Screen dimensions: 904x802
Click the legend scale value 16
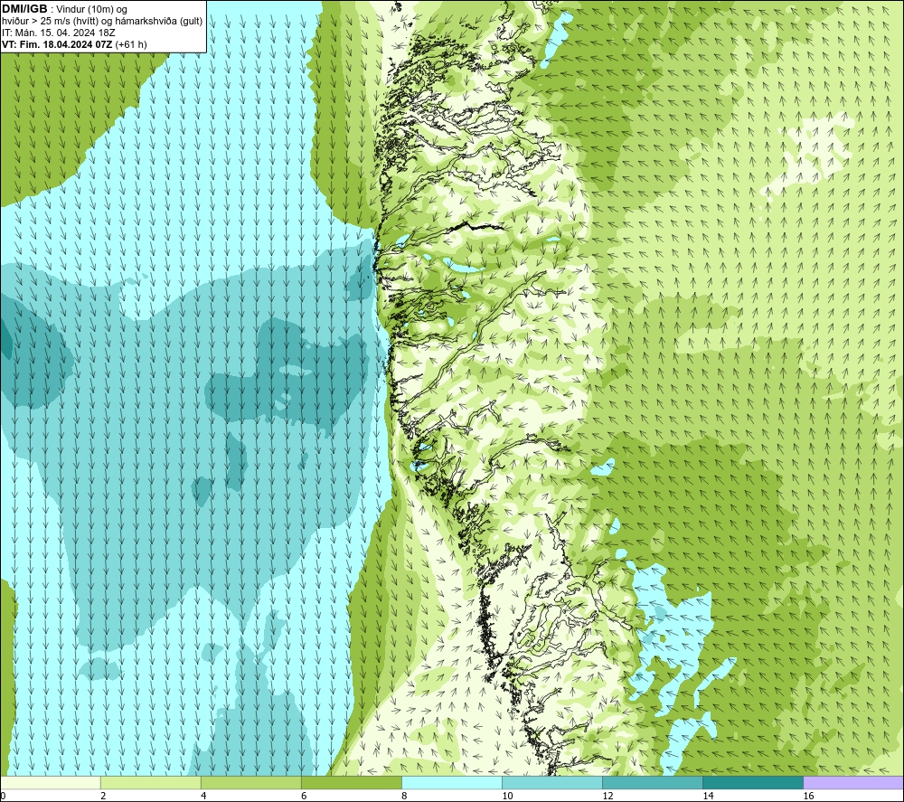pos(807,796)
